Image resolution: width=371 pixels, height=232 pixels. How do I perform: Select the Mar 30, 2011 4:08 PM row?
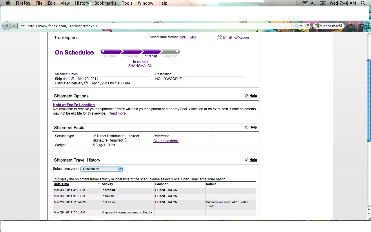(x=154, y=190)
